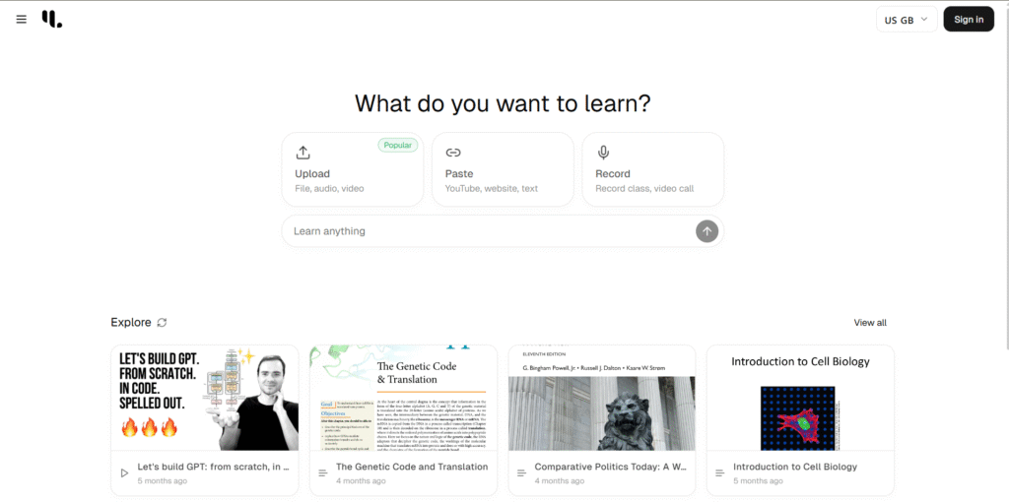Click the upload arrow icon
The height and width of the screenshot is (502, 1009).
(x=303, y=153)
